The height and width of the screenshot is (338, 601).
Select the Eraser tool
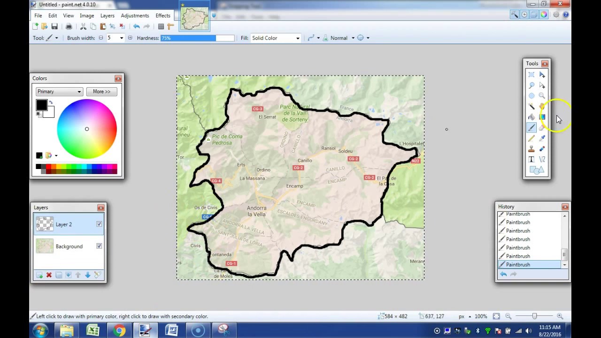pyautogui.click(x=542, y=128)
